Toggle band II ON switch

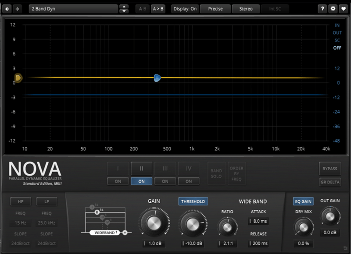point(141,181)
